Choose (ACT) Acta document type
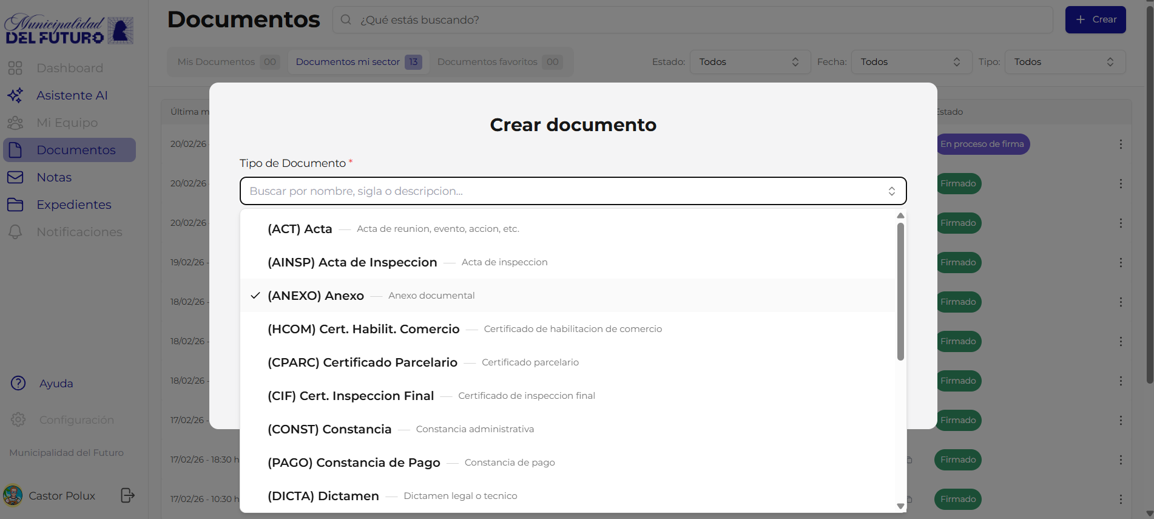1154x519 pixels. coord(300,229)
